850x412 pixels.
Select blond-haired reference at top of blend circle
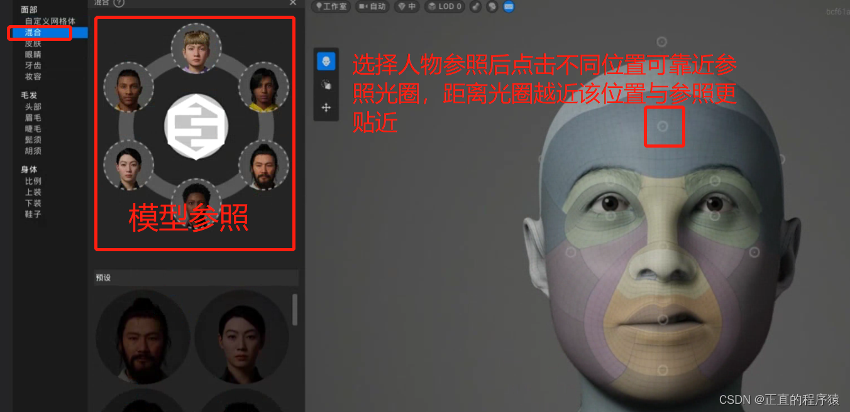pos(196,48)
